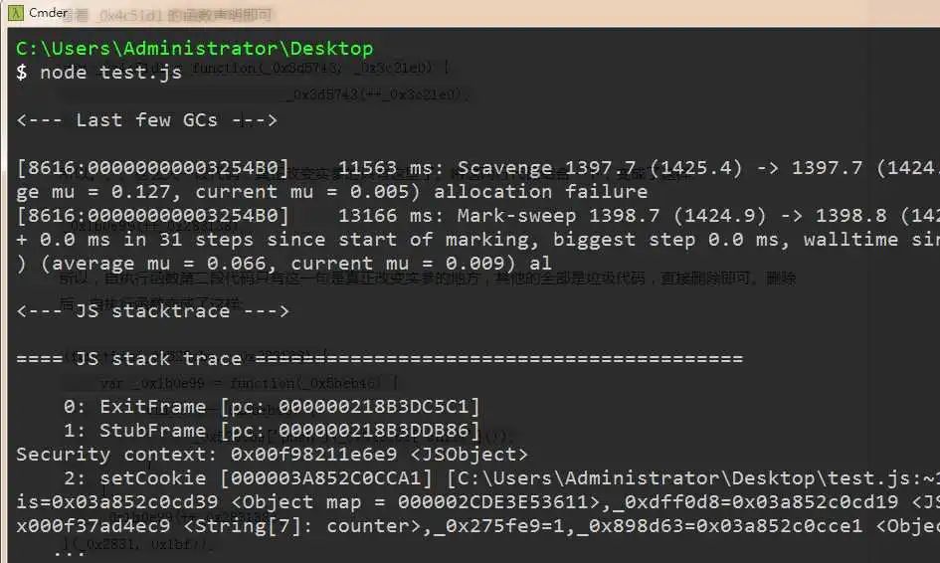Click the 'allocation failure' text
Image resolution: width=940 pixels, height=563 pixels.
[x=540, y=192]
